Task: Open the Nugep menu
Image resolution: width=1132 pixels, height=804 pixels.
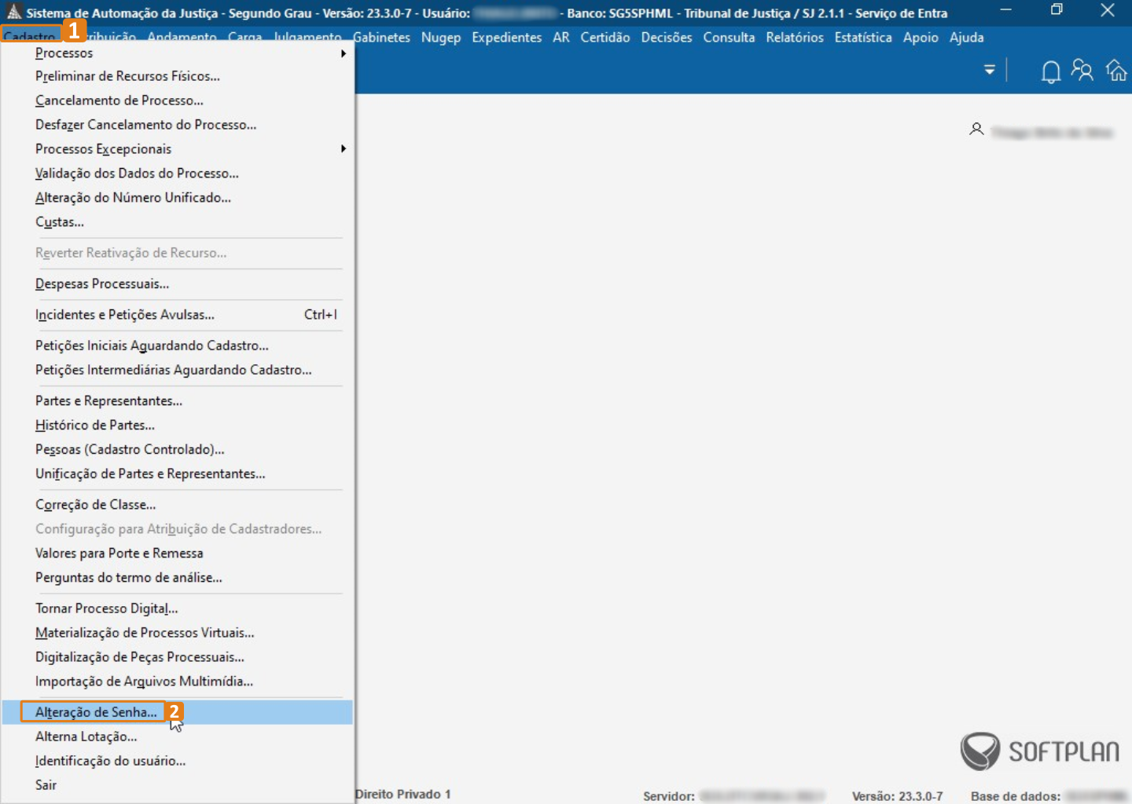Action: point(441,37)
